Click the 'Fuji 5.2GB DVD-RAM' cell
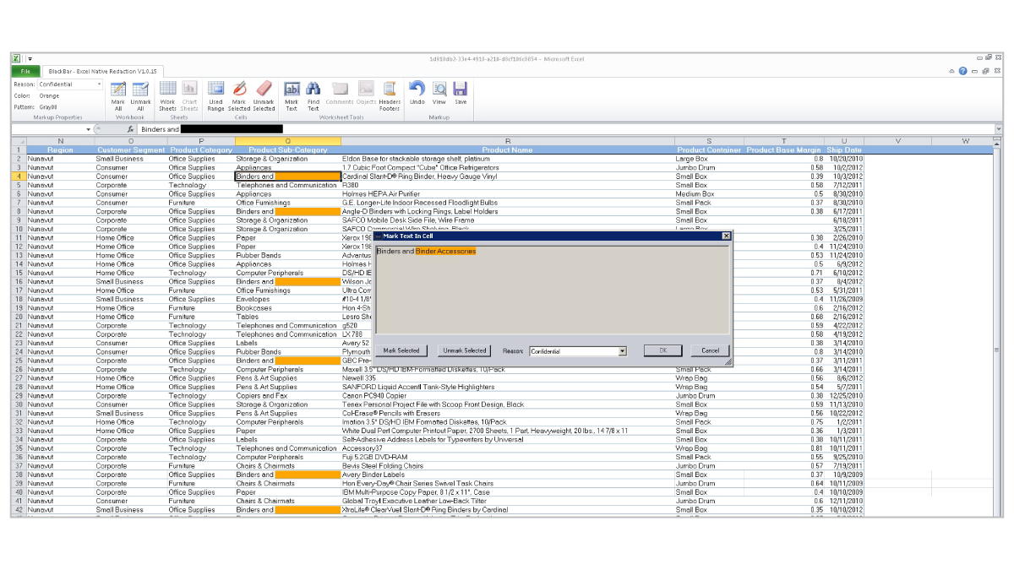Screen dimensions: 1014x570 point(508,458)
